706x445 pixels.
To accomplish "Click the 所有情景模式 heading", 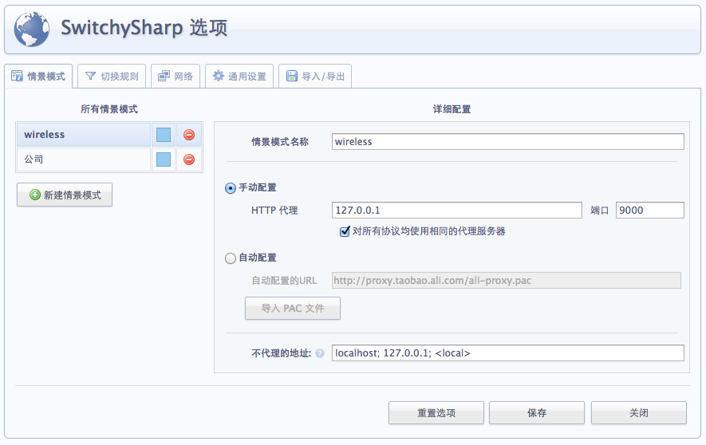I will [x=109, y=109].
